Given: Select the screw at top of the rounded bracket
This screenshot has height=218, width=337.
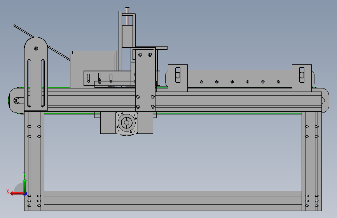Looking at the screenshot, I should click(36, 48).
